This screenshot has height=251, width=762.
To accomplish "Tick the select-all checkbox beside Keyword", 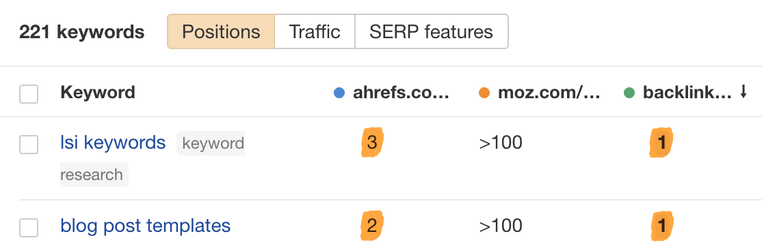I will click(29, 94).
